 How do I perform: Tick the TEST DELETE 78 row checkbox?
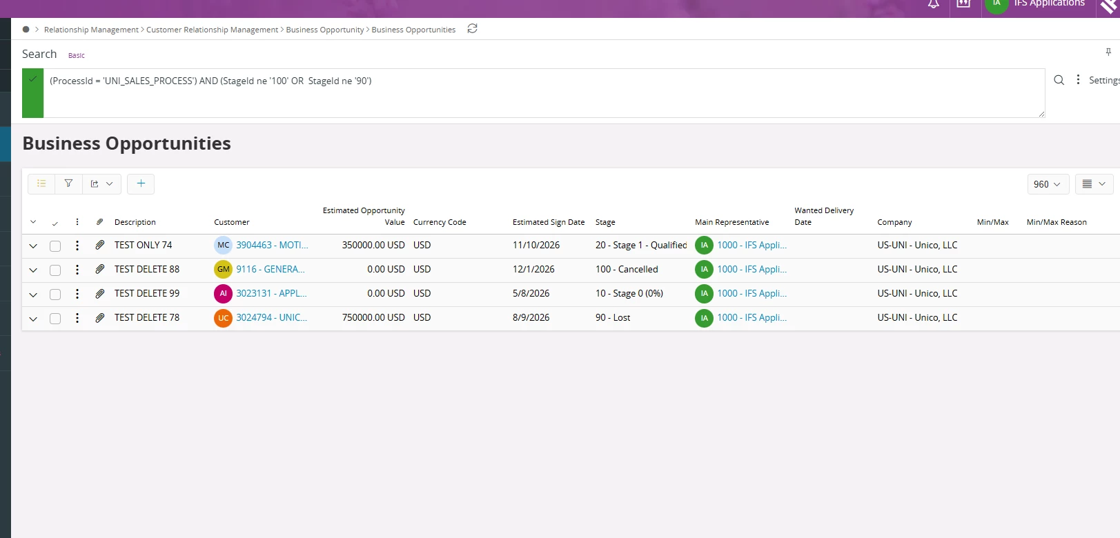55,319
